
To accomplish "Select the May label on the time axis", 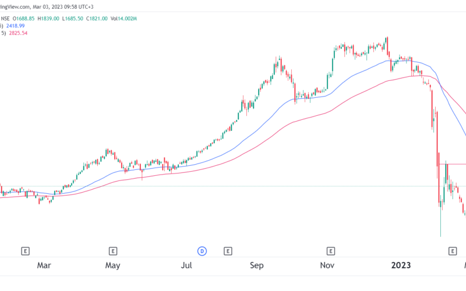I will point(112,266).
